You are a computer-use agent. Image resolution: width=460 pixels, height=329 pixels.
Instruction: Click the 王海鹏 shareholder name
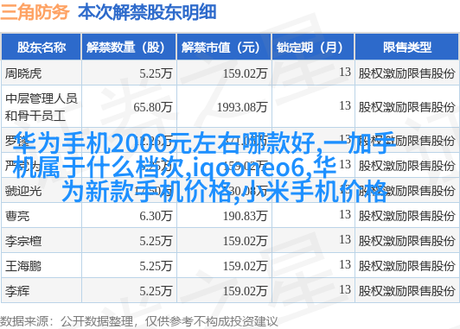pyautogui.click(x=23, y=266)
